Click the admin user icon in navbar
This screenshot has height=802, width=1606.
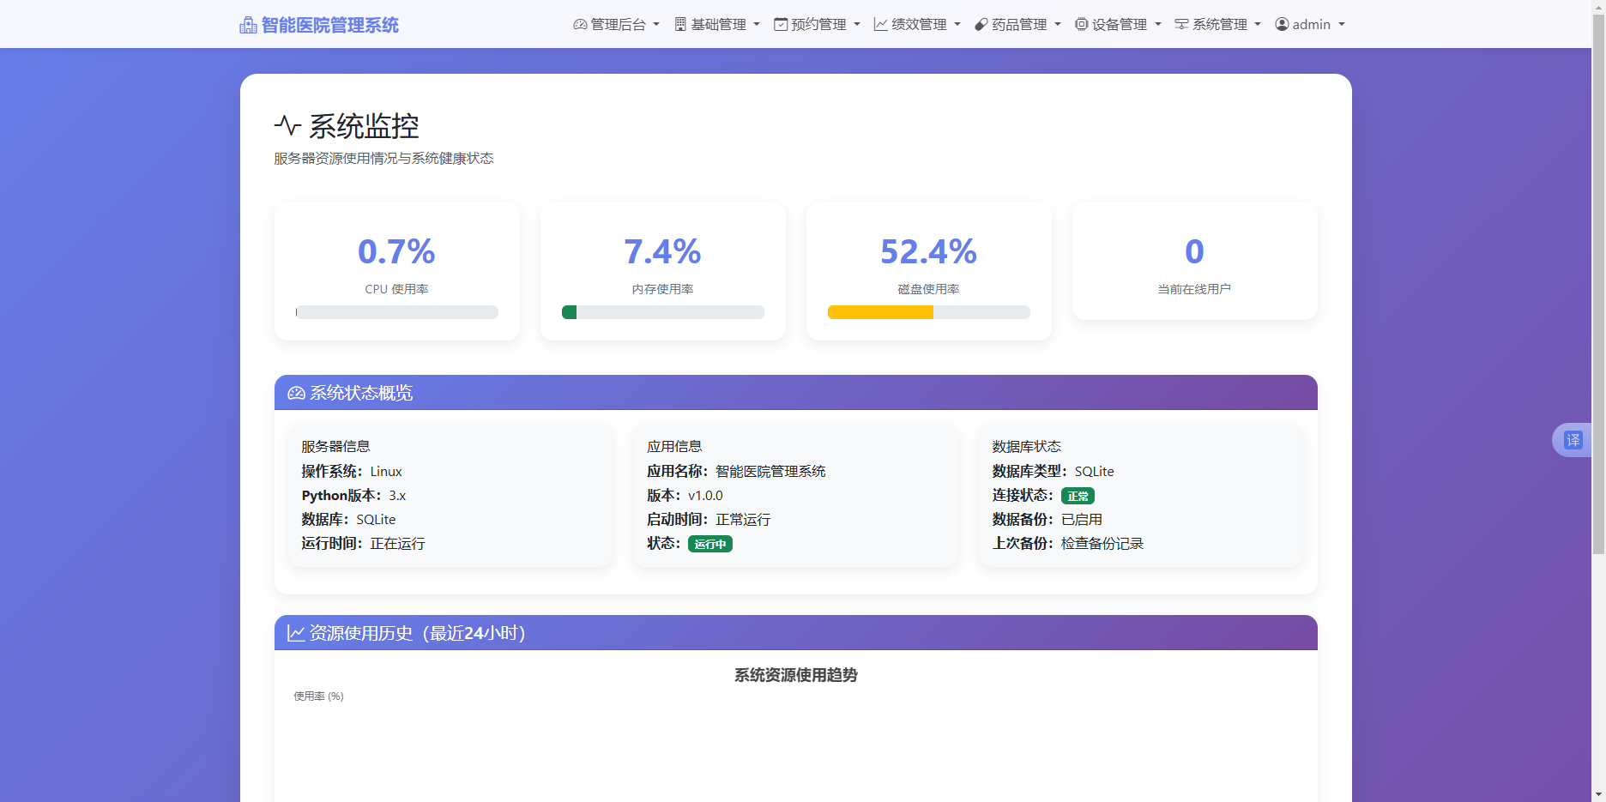1282,24
